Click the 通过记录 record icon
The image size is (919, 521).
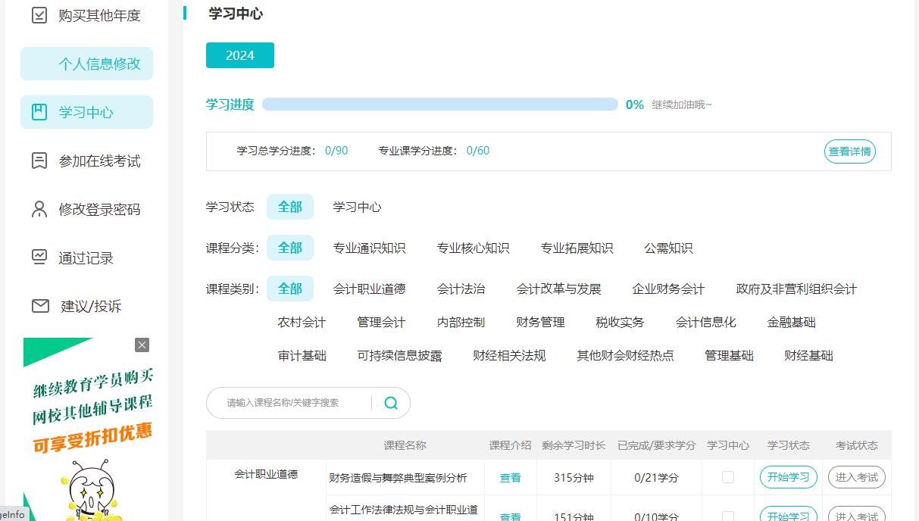tap(40, 257)
